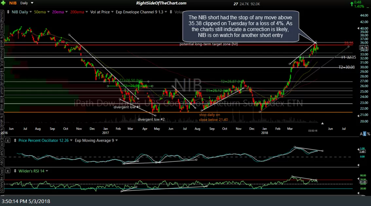Click the 1.40% change value
This screenshot has width=371, height=206.
(x=359, y=7)
